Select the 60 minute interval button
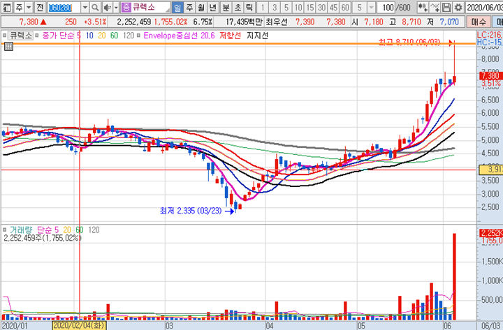The image size is (503, 330). (x=345, y=7)
